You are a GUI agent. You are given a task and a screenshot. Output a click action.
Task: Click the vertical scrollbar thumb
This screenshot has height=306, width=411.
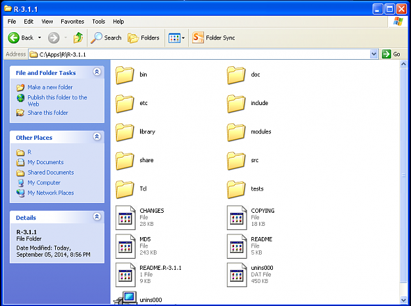click(404, 175)
